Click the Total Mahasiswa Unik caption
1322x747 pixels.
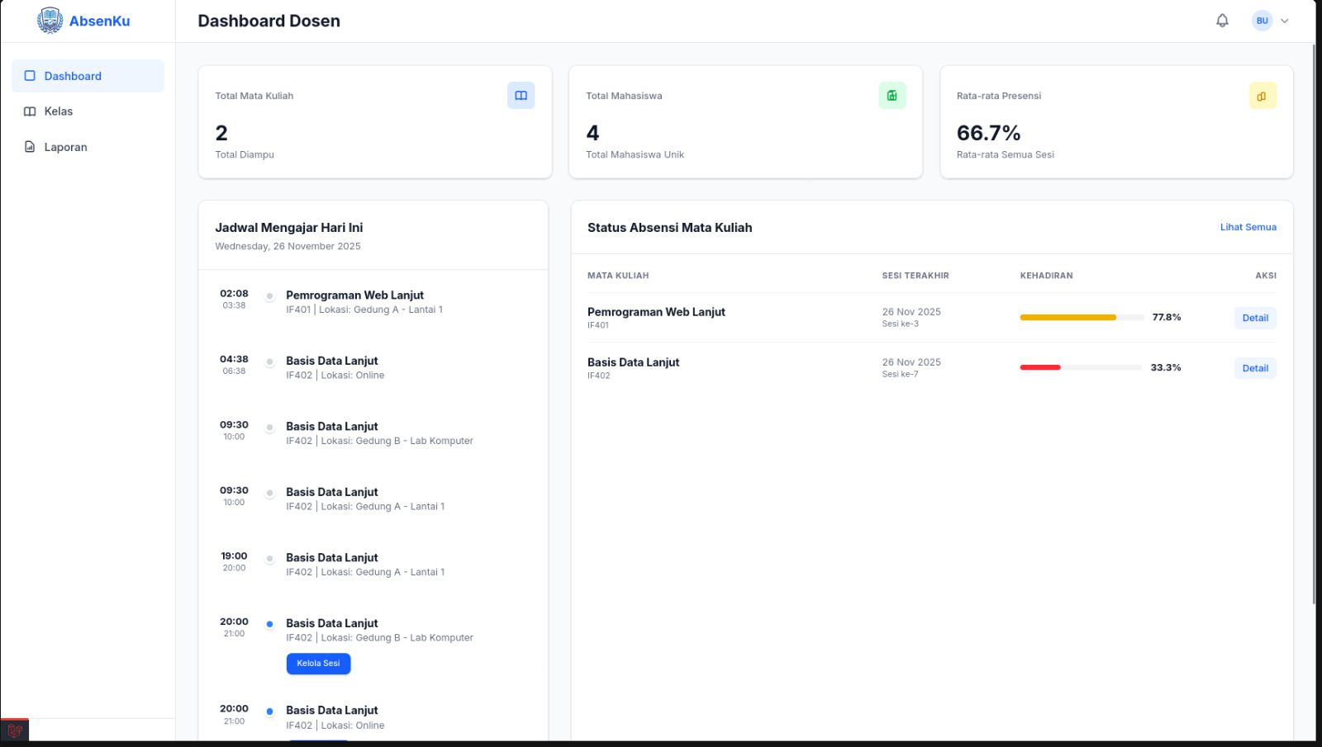pyautogui.click(x=635, y=154)
